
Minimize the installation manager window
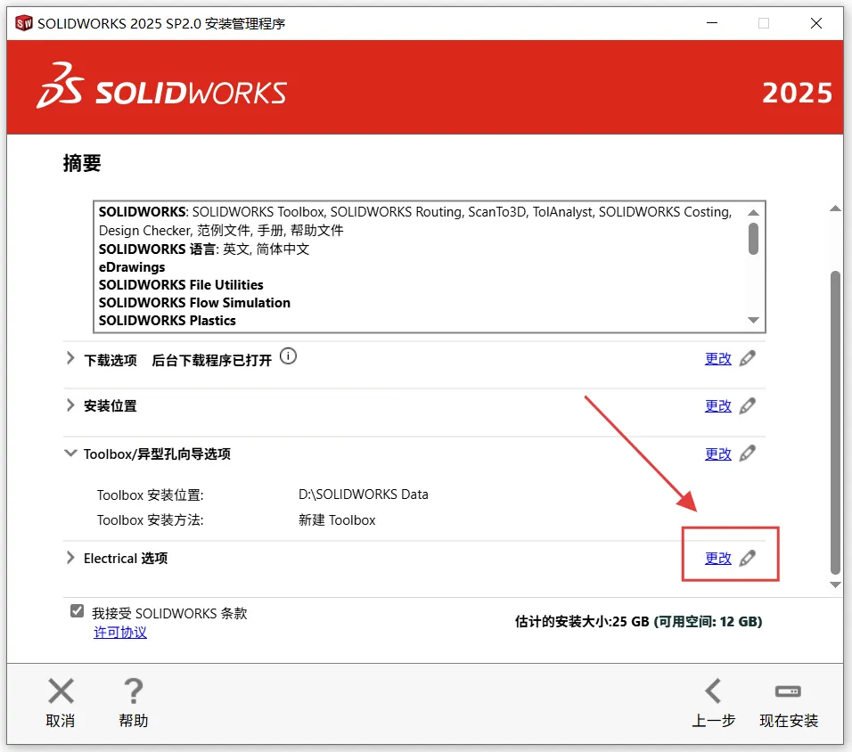712,23
